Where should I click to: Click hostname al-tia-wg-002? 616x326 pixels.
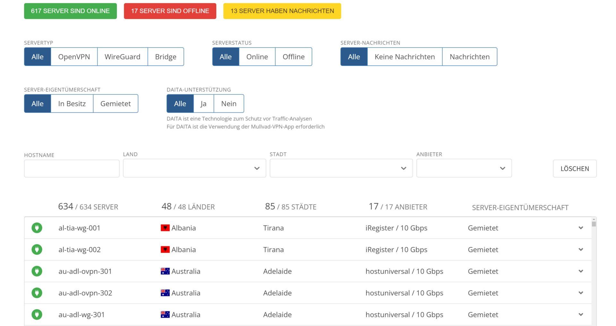point(80,249)
